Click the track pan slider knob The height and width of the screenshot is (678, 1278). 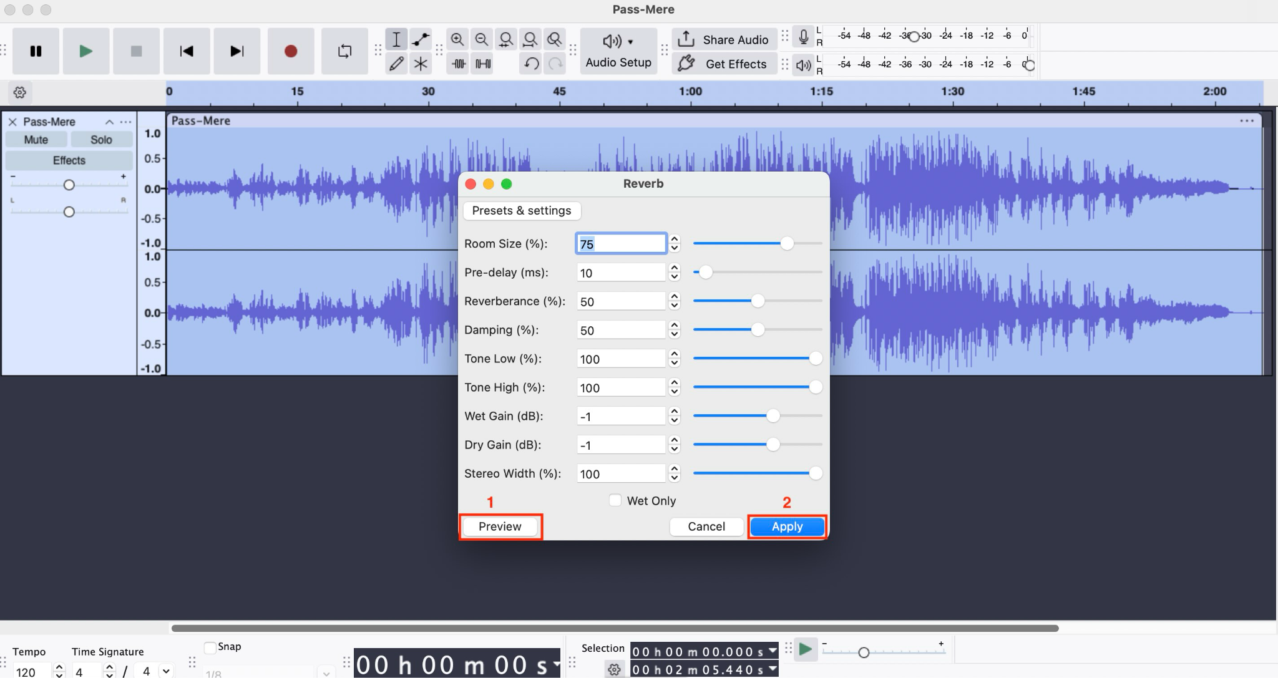69,211
